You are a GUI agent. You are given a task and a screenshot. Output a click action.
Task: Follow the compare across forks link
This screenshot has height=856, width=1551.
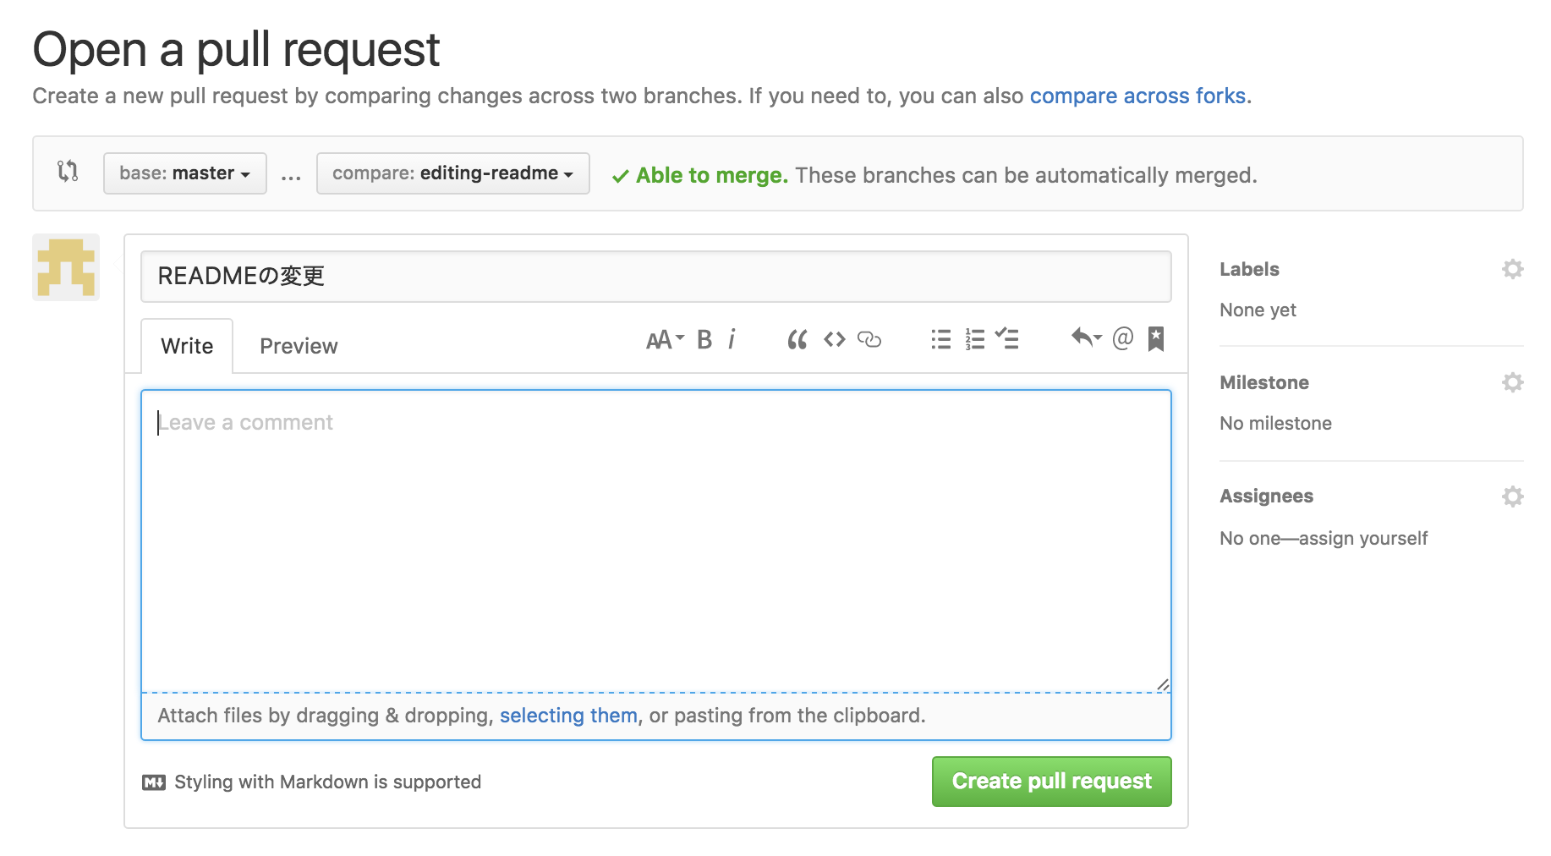[x=1137, y=96]
